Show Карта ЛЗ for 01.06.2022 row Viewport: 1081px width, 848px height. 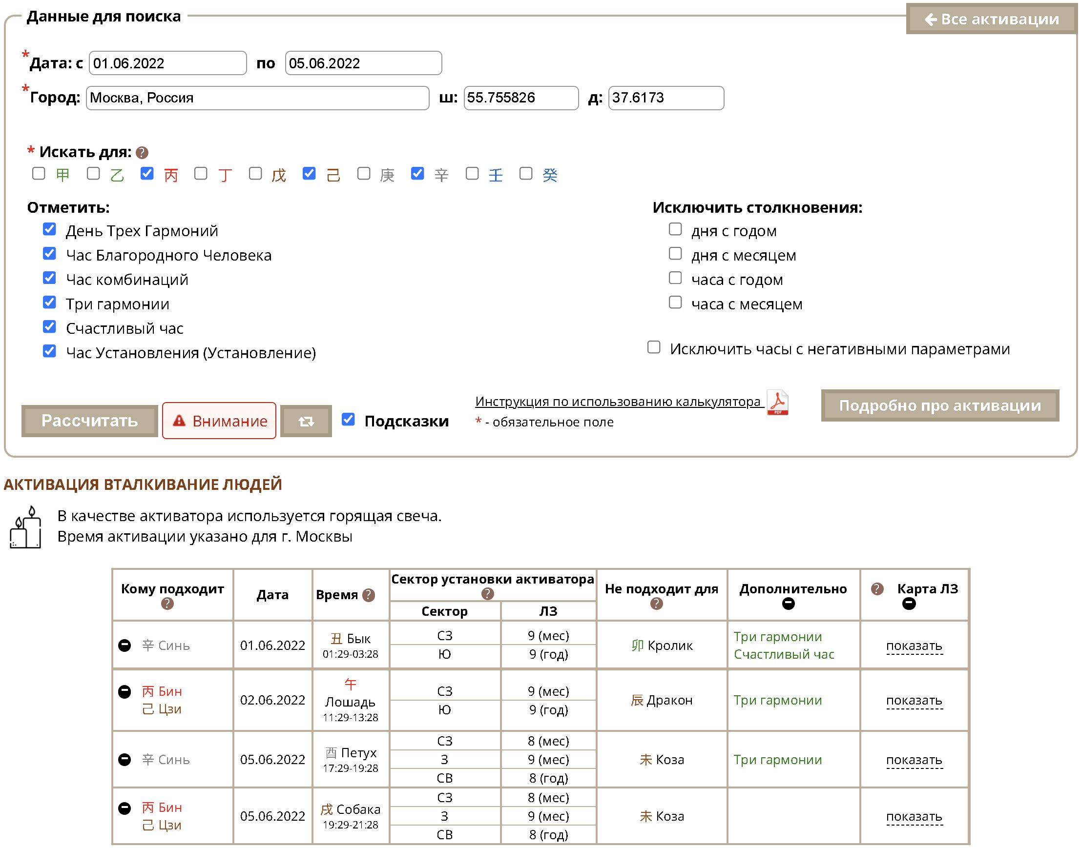914,646
